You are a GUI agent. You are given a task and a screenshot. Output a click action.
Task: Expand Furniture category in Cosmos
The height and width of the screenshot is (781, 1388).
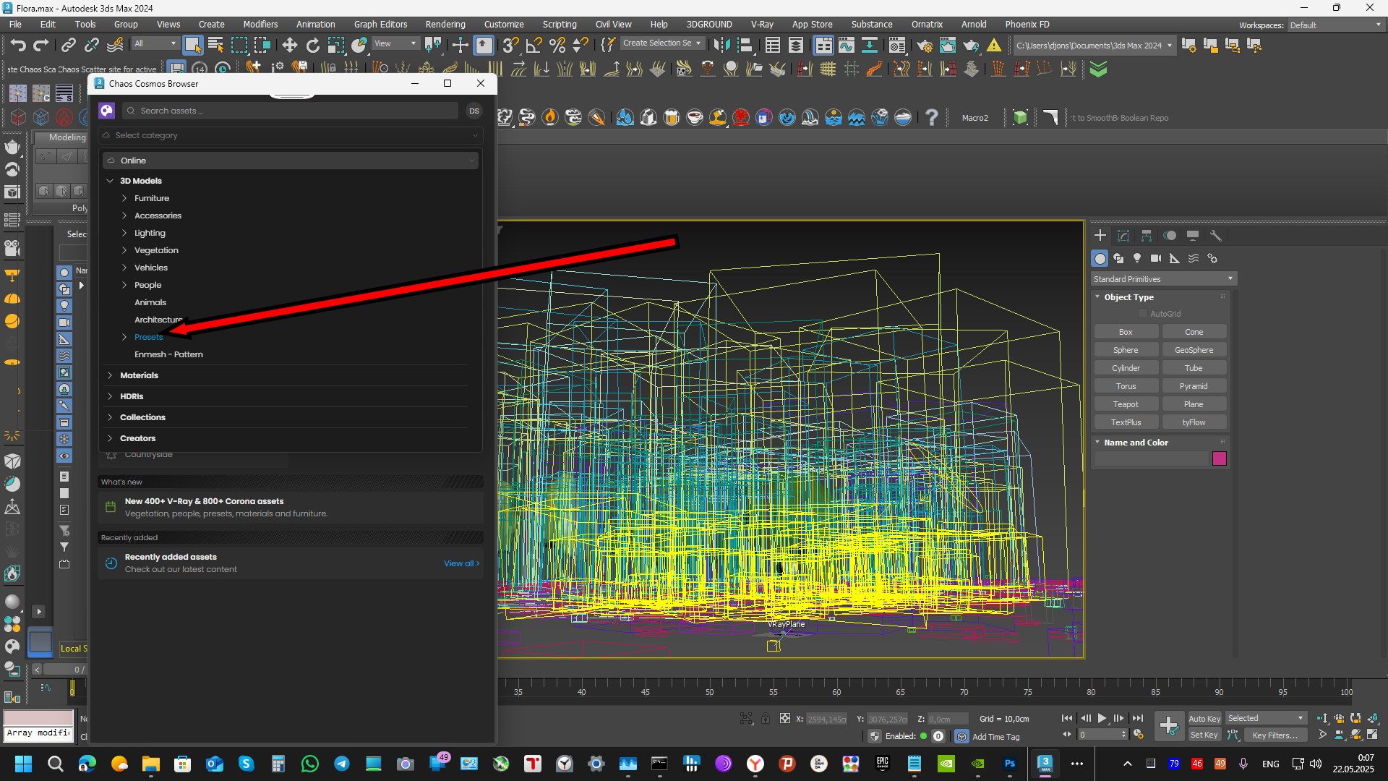(124, 198)
